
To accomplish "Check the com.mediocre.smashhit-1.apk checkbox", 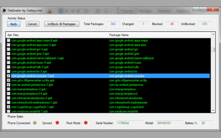I will pos(8,111).
